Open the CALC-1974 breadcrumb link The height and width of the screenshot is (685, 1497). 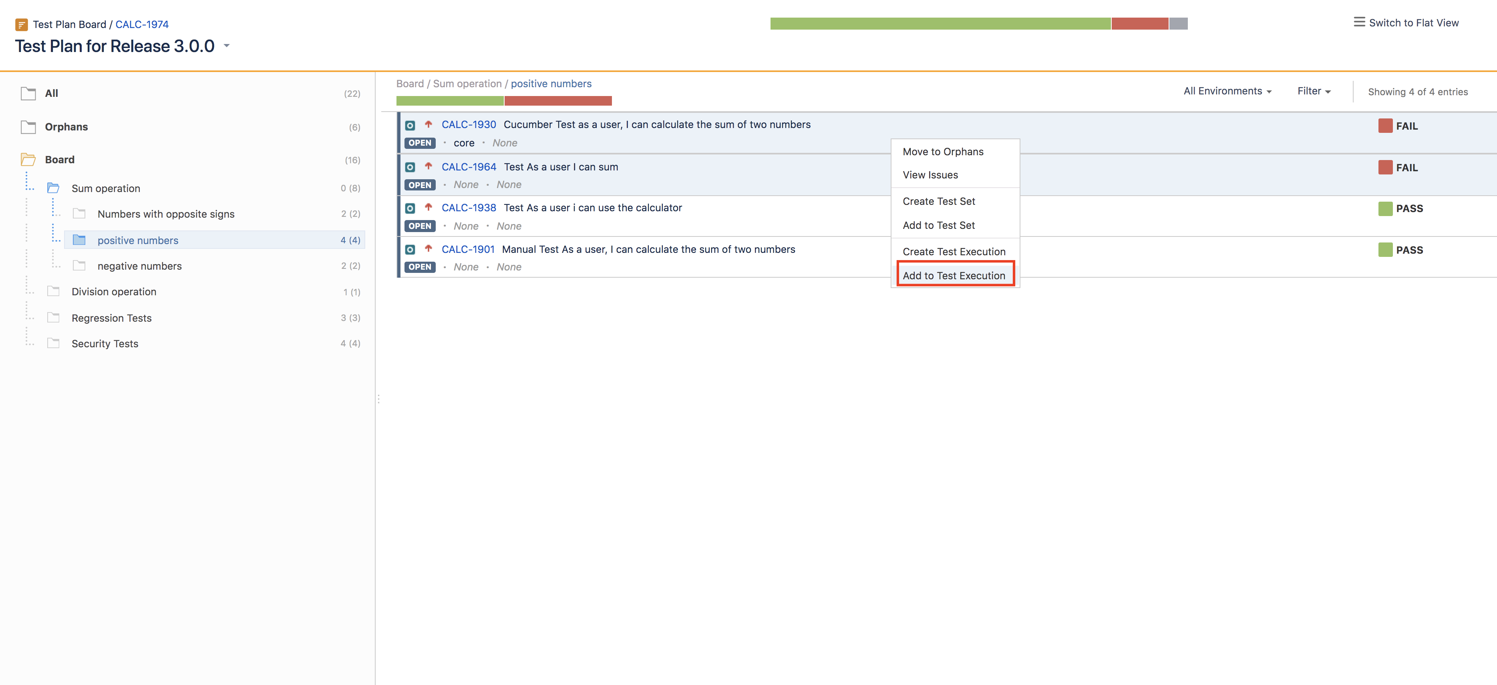click(x=142, y=24)
